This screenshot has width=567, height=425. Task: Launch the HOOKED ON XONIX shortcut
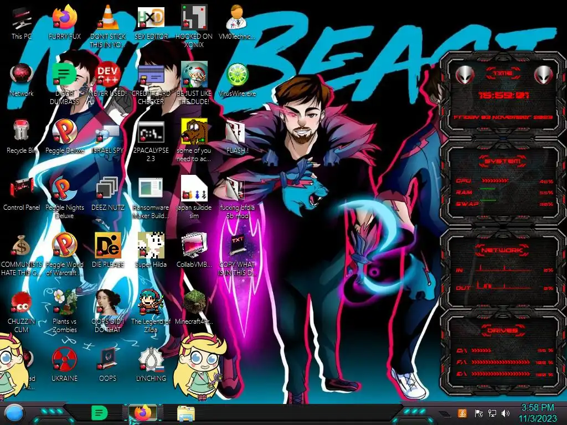[194, 27]
